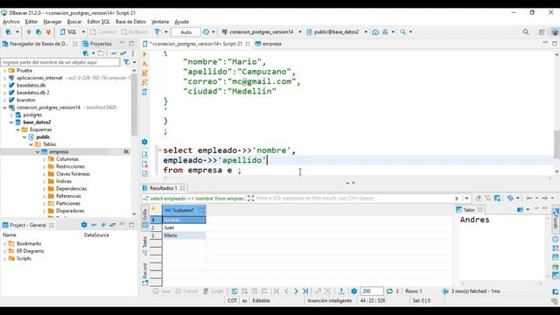Click the Rollback button
Image resolution: width=560 pixels, height=315 pixels.
(134, 32)
